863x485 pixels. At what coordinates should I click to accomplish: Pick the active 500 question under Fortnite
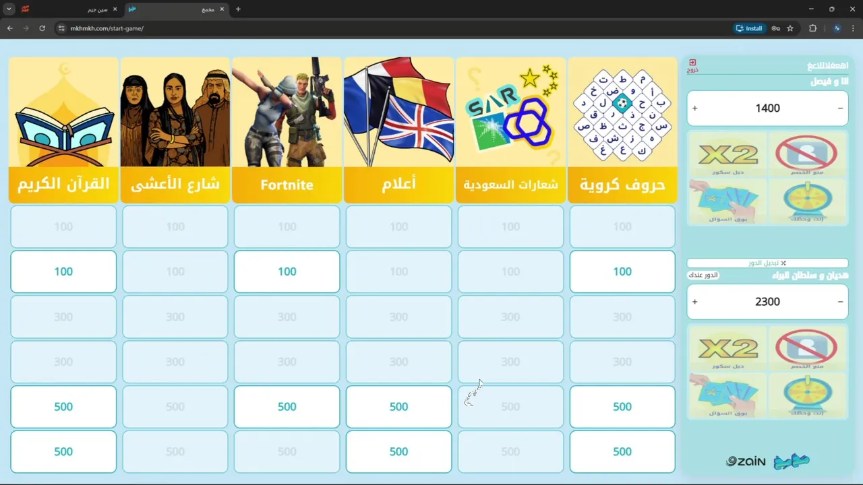click(x=287, y=407)
